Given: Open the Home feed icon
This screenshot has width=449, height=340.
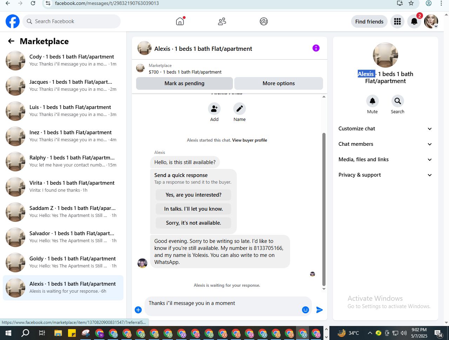Looking at the screenshot, I should tap(180, 21).
